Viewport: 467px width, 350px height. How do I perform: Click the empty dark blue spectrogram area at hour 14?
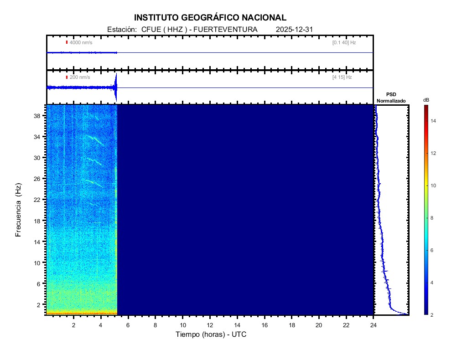pos(237,210)
